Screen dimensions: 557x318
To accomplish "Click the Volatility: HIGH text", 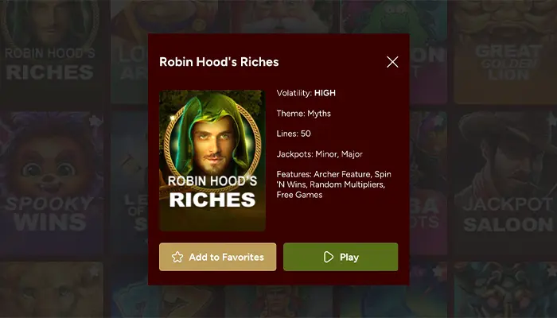I will 306,93.
